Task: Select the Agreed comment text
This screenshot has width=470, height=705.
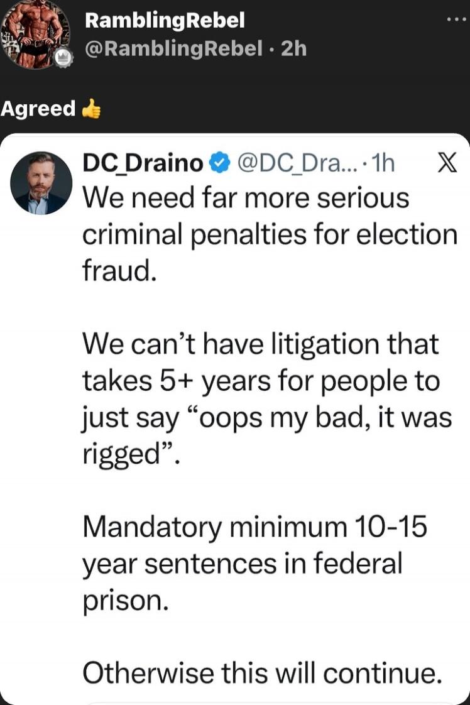Action: click(x=39, y=109)
